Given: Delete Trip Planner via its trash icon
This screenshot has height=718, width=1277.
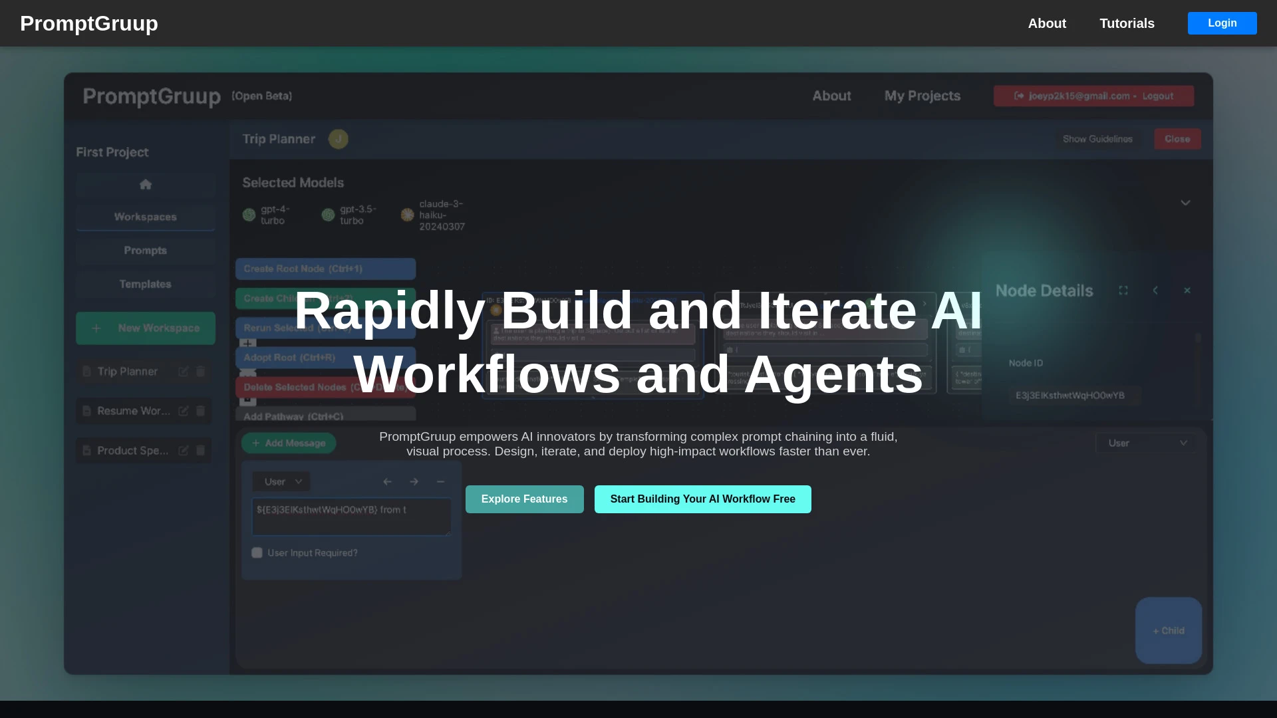Looking at the screenshot, I should tap(200, 371).
